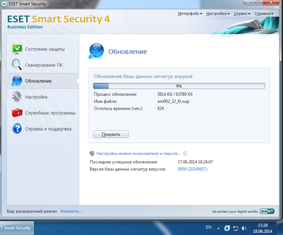This screenshot has height=235, width=283.
Task: Show hidden tray icons arrow
Action: [x=218, y=228]
